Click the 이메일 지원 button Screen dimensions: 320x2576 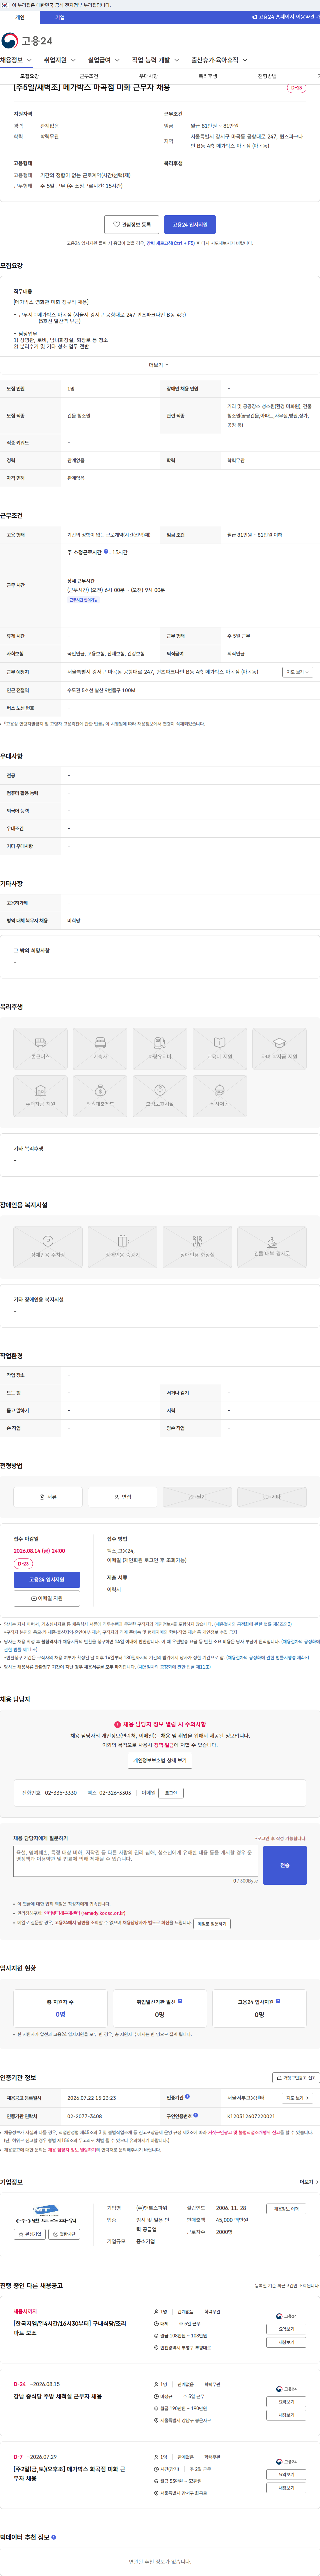tap(47, 1598)
